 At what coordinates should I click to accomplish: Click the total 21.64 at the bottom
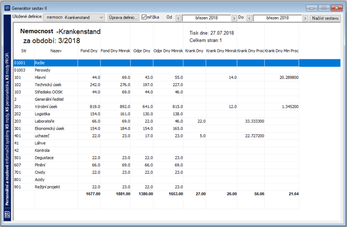(293, 194)
